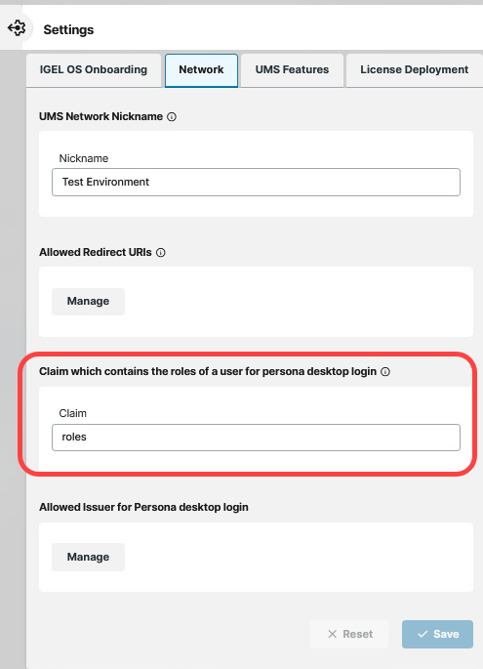Manage Allowed Issuer for Persona desktop login

(88, 557)
